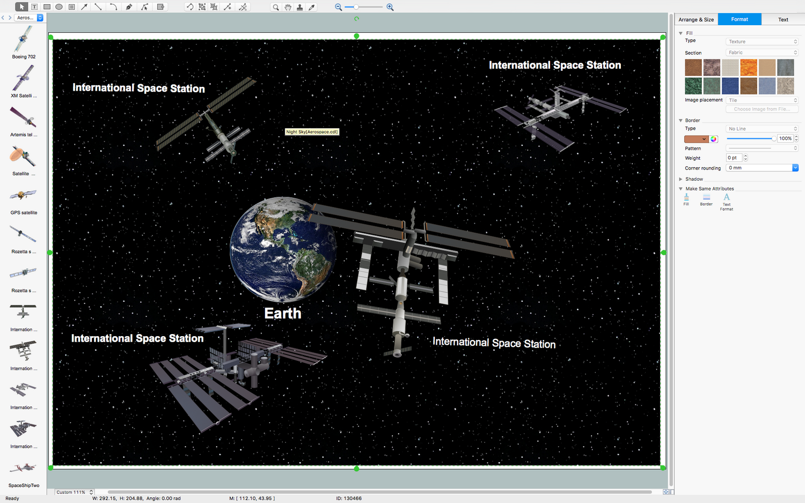805x503 pixels.
Task: Collapse the Make Same Attributes section
Action: 680,189
